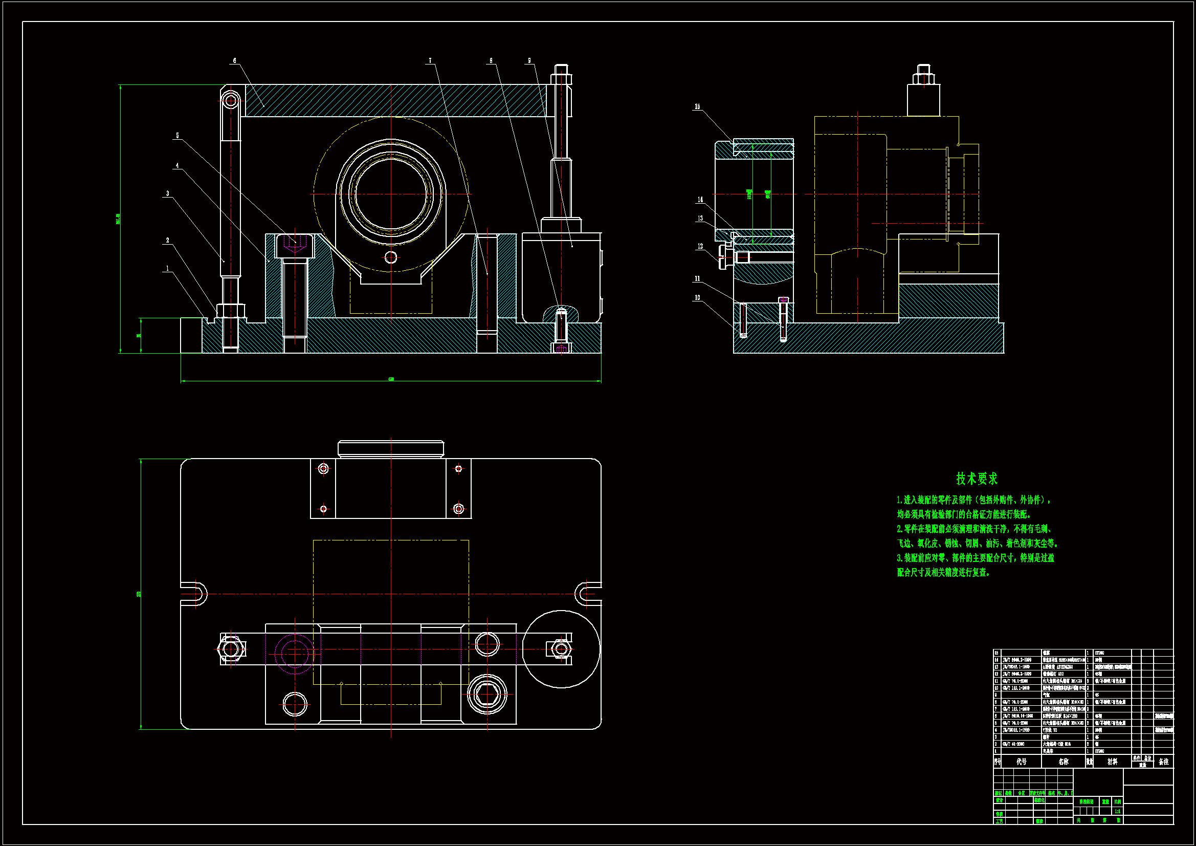The width and height of the screenshot is (1196, 846).
Task: Select the 1:1 scale value cell
Action: coord(1117,811)
